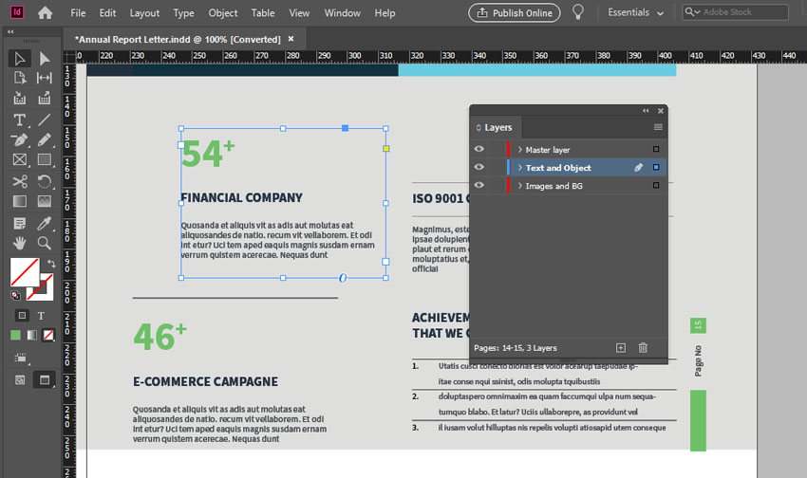Open the Object menu
Viewport: 807px width, 478px height.
click(x=223, y=13)
